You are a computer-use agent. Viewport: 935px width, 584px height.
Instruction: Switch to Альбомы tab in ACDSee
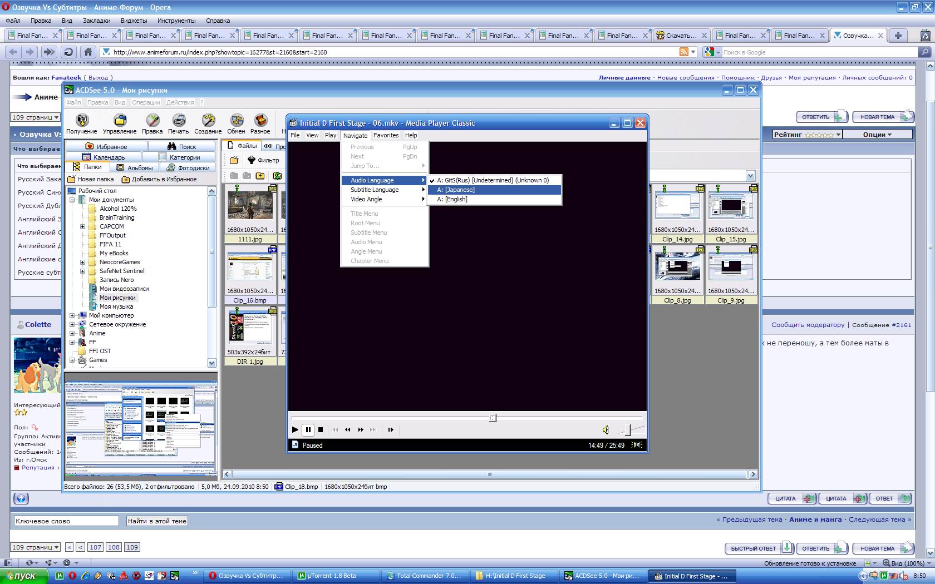coord(135,167)
